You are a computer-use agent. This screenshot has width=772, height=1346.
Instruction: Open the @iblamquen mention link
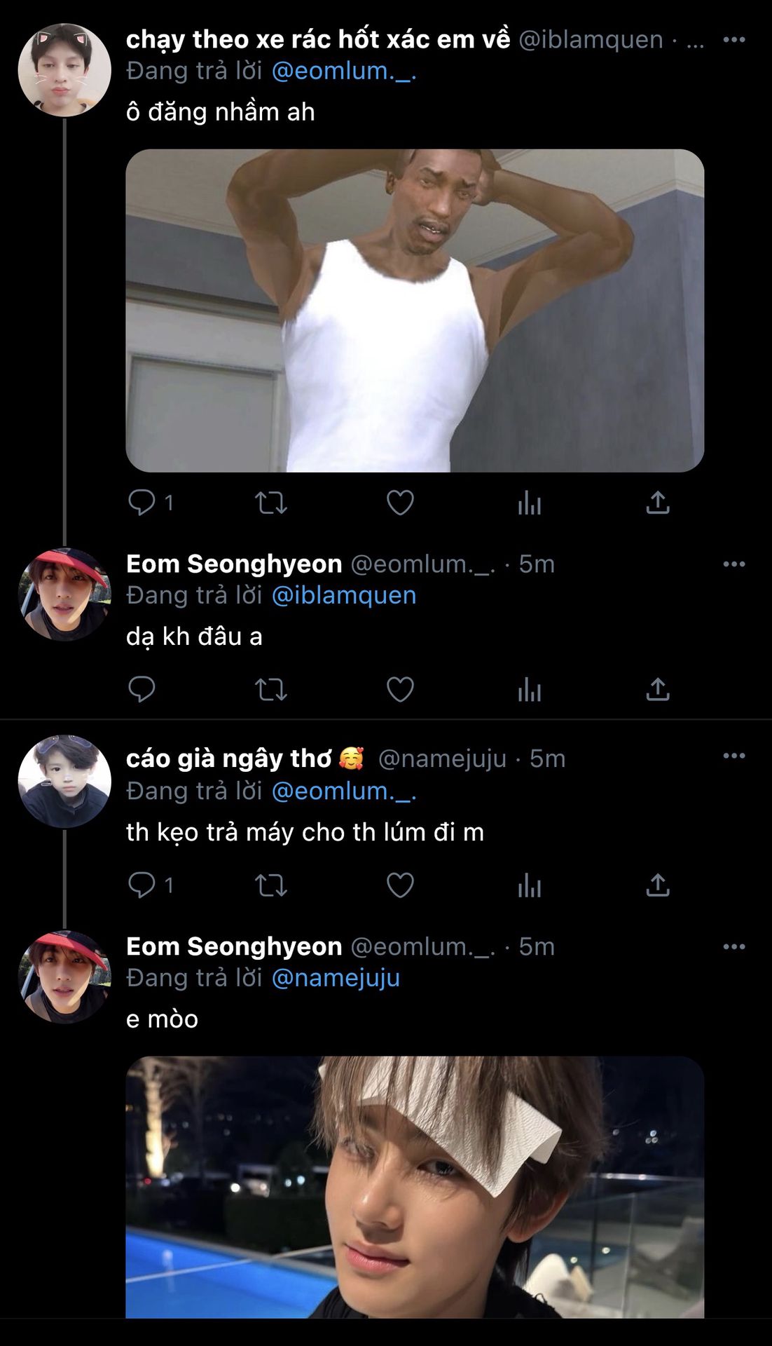pos(343,595)
